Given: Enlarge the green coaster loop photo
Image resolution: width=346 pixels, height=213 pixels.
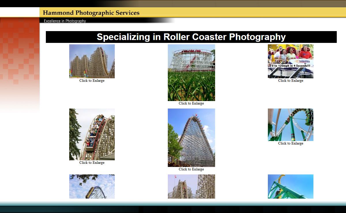Looking at the screenshot, I should [290, 125].
